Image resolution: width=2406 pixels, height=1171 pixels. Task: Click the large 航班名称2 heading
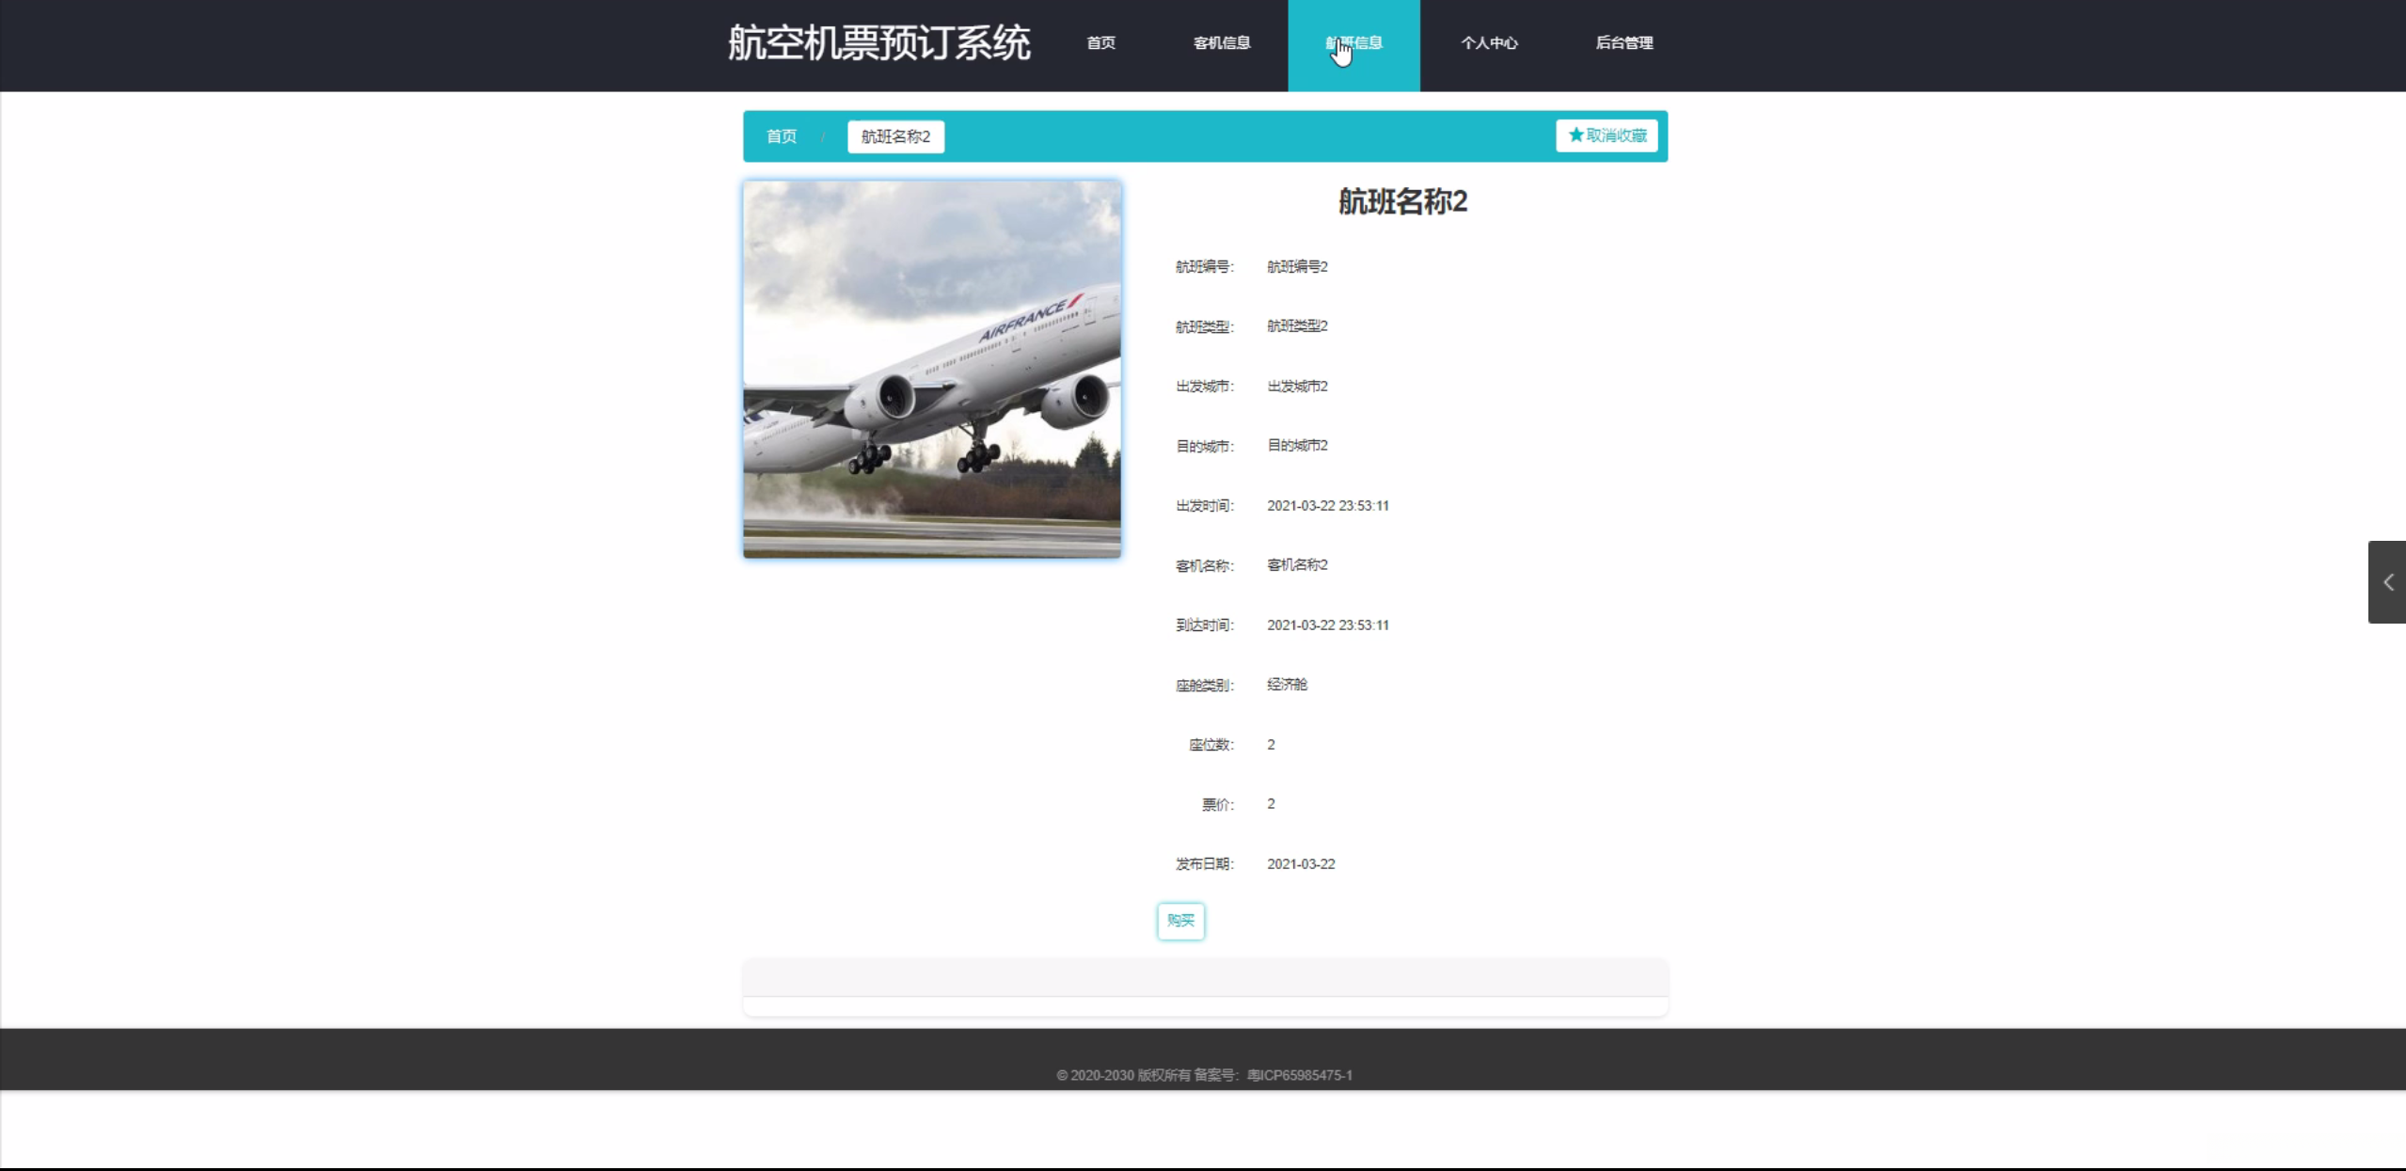1401,201
